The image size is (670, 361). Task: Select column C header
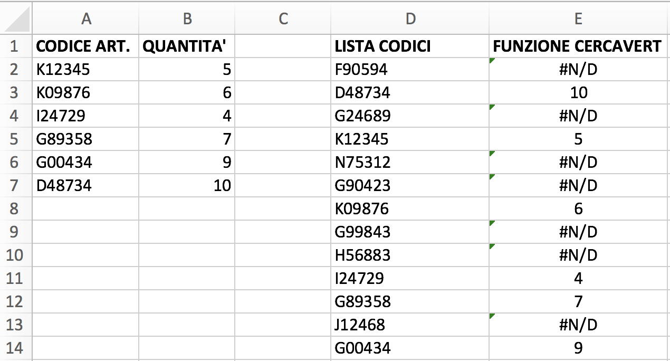pos(283,18)
